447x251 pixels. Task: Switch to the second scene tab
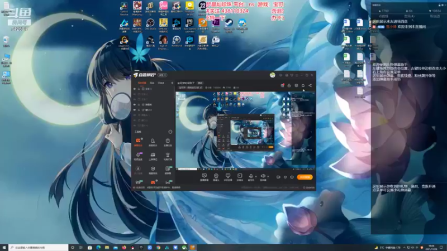click(152, 83)
